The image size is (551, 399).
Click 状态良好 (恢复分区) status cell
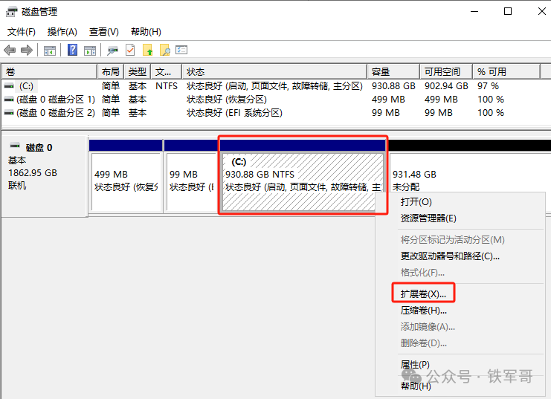[227, 100]
